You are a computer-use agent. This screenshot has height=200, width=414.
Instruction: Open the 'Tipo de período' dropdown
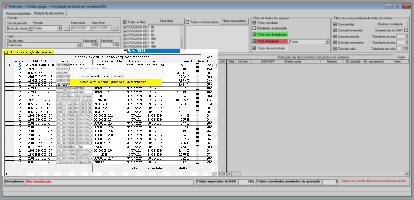click(x=30, y=28)
